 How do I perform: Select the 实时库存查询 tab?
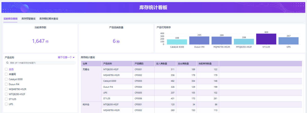[x=10, y=19]
